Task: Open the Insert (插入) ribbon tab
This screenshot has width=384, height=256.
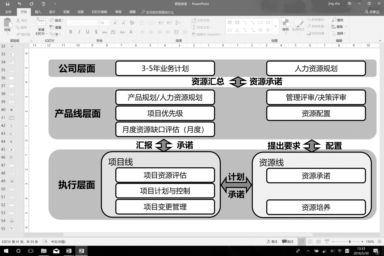Action: (38, 12)
